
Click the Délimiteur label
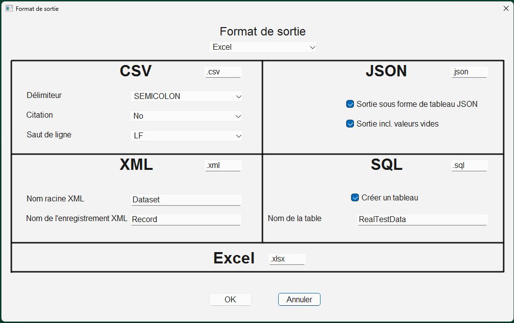click(44, 96)
